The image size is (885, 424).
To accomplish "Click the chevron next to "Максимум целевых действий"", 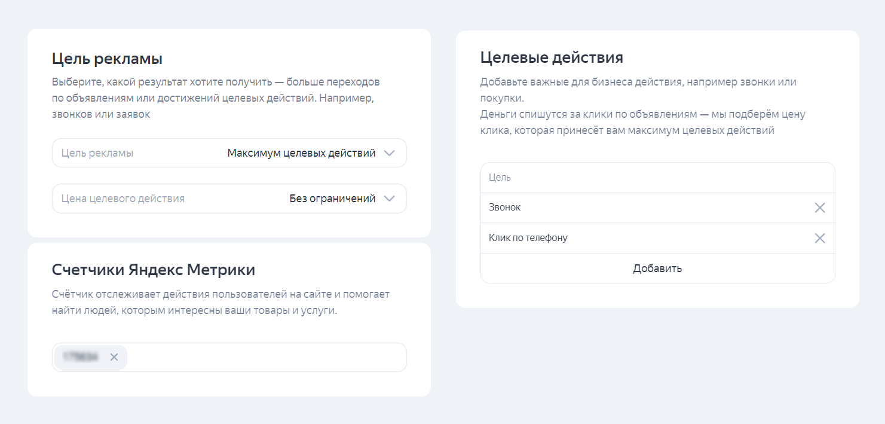I will point(389,152).
